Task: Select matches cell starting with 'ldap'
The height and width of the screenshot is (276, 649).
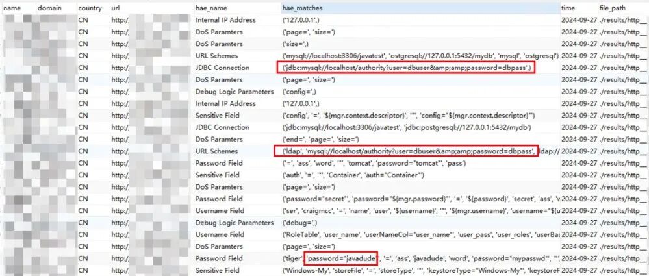Action: point(420,151)
